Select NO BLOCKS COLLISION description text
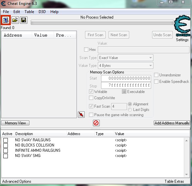The width and height of the screenshot is (192, 186). (x=35, y=145)
